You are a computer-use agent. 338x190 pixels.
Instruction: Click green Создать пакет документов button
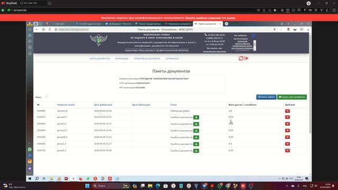click(292, 97)
